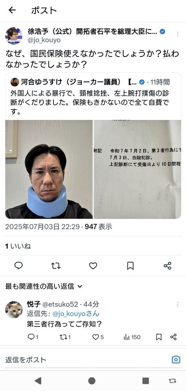Repost the main post
Screen dimensions: 186x391
(56, 266)
